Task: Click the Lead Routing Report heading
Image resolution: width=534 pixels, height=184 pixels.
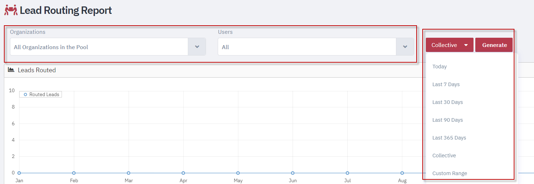Action: [x=66, y=10]
